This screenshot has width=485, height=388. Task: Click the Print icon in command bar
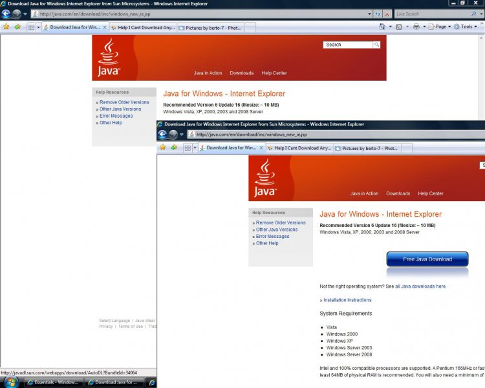pos(416,27)
